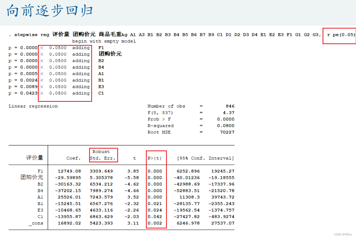Select p = 0.0005 in stepwise log
356x238 pixels.
(x=23, y=74)
